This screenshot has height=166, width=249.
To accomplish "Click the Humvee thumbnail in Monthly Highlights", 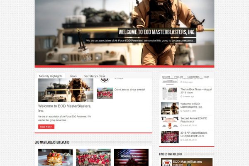I will point(66,90).
